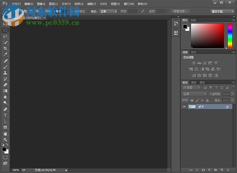The image size is (237, 173).
Task: Hide the 索引 layer with eye icon
Action: [184, 107]
